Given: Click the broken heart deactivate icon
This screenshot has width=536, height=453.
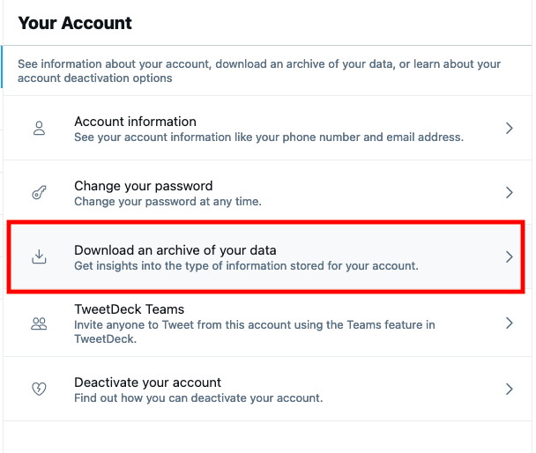Looking at the screenshot, I should click(39, 389).
